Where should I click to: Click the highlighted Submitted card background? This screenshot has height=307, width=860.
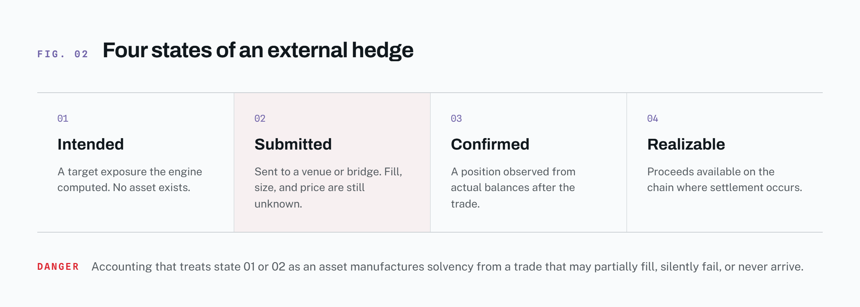pos(332,162)
